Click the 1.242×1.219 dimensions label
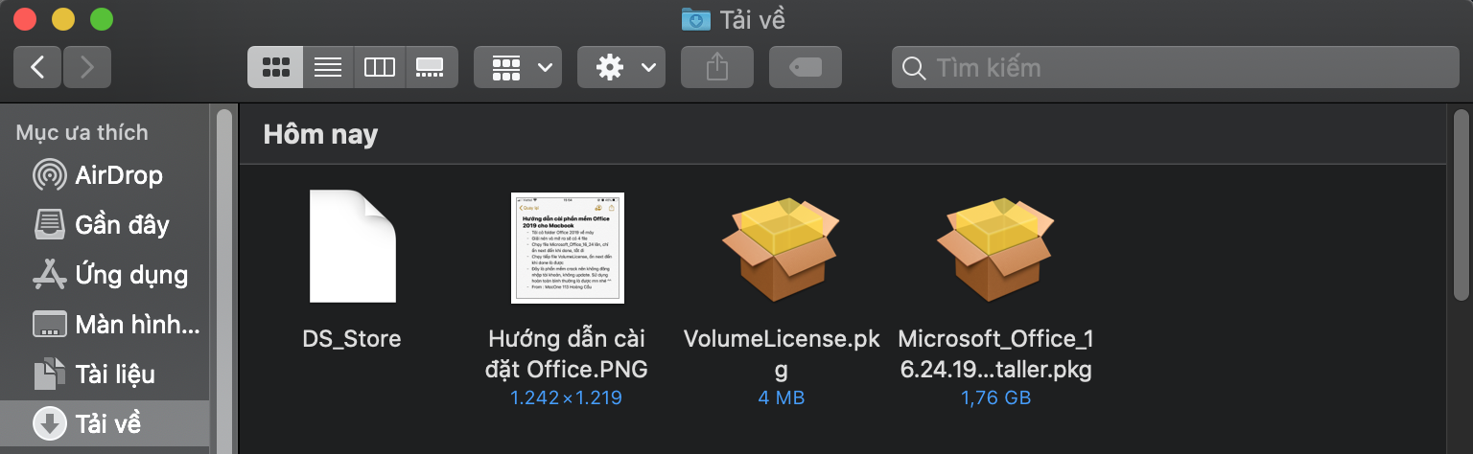 [x=567, y=397]
